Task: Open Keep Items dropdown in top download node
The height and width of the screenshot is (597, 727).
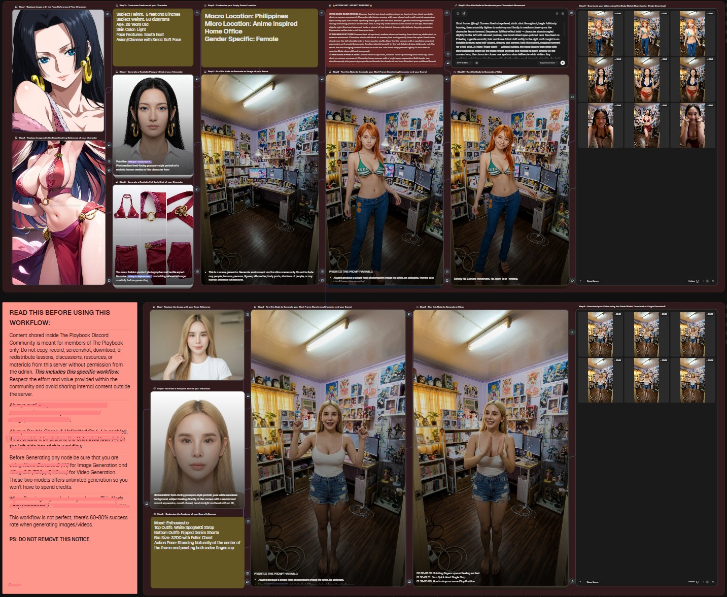Action: point(593,281)
